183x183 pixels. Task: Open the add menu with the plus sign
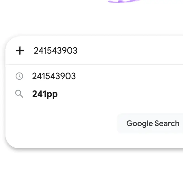coord(20,51)
